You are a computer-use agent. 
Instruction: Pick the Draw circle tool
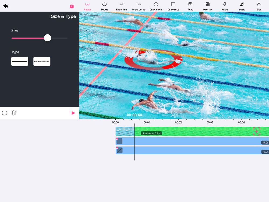(x=156, y=6)
